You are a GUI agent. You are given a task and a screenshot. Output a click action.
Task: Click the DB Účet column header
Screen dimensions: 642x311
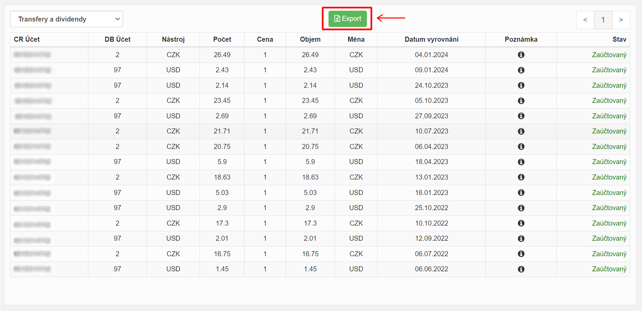point(118,39)
